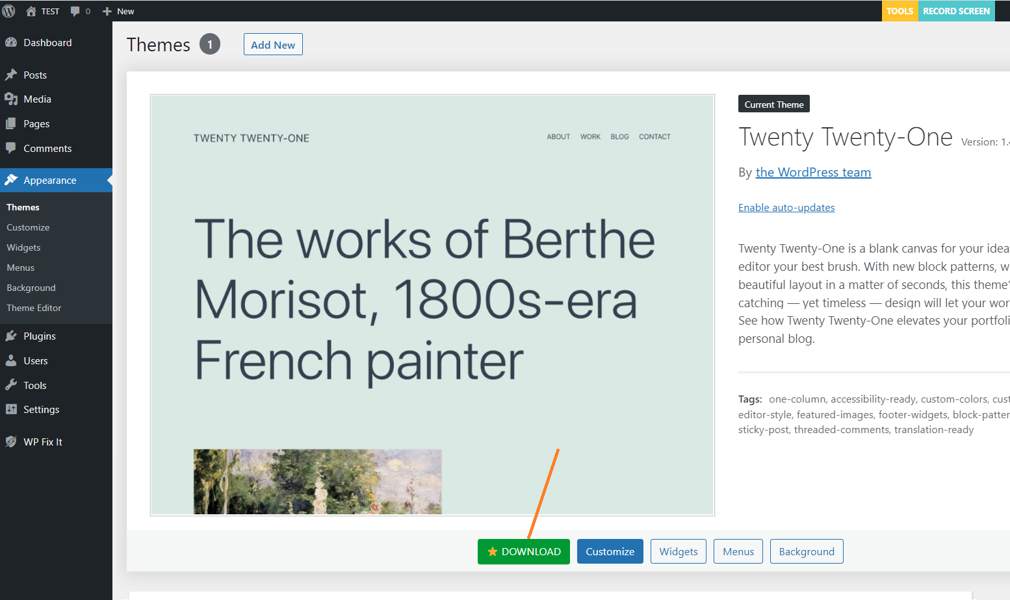Viewport: 1010px width, 600px height.
Task: Open the Dashboard menu
Action: 56,42
